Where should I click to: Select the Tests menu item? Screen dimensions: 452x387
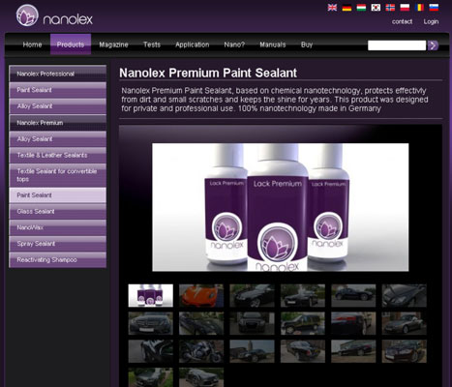[x=152, y=45]
